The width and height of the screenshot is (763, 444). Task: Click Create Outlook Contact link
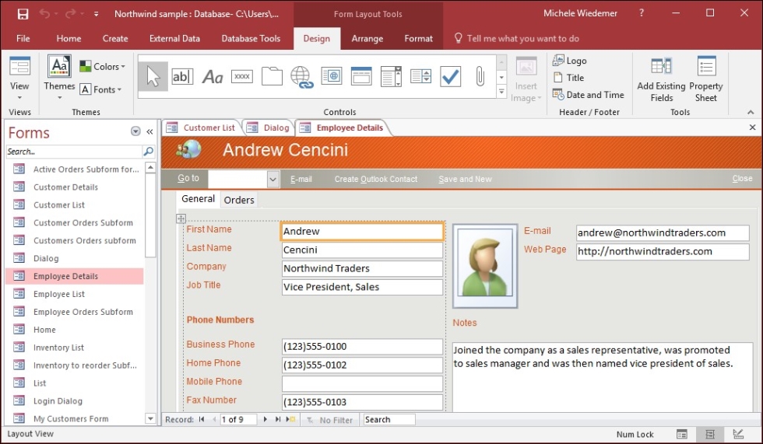pos(375,180)
